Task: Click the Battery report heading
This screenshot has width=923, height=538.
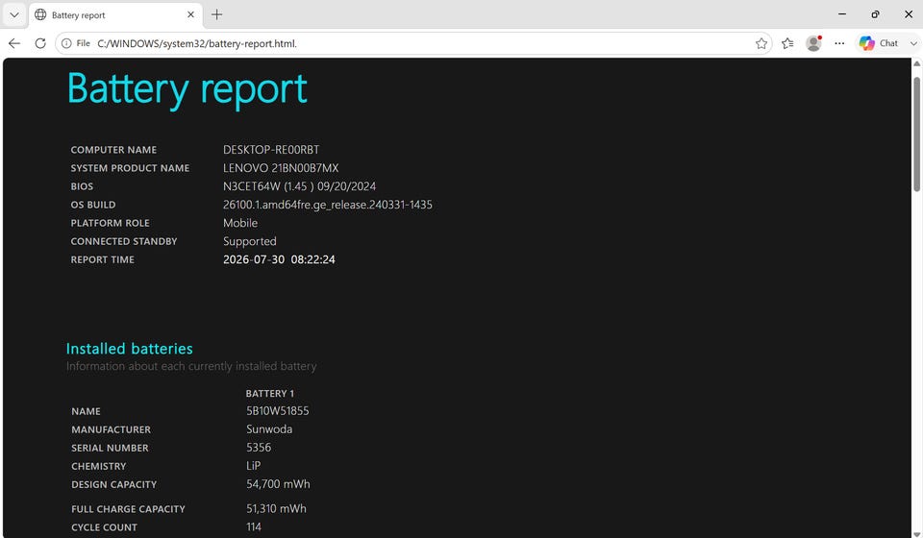Action: (x=187, y=88)
